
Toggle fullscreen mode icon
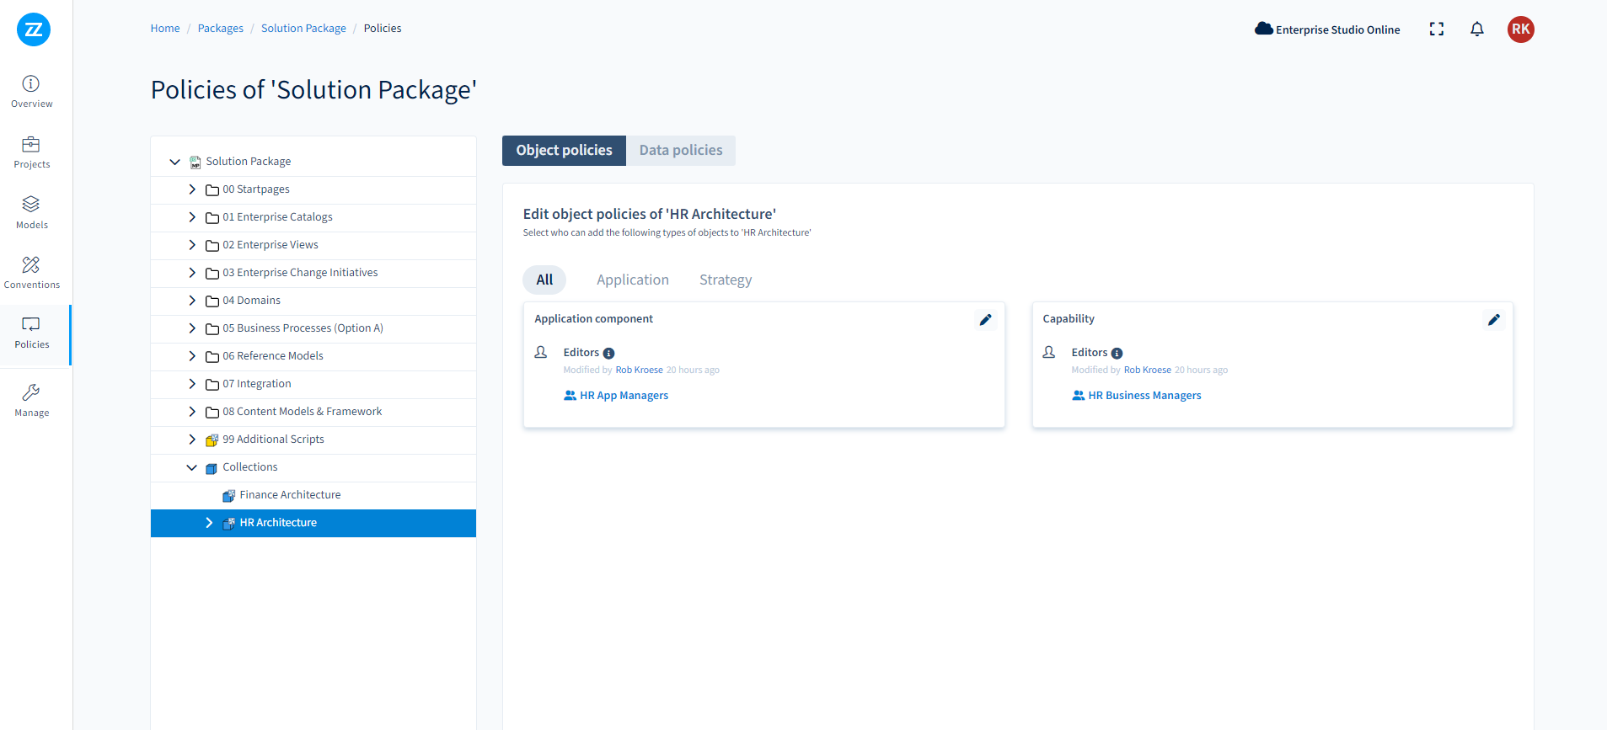click(1437, 29)
